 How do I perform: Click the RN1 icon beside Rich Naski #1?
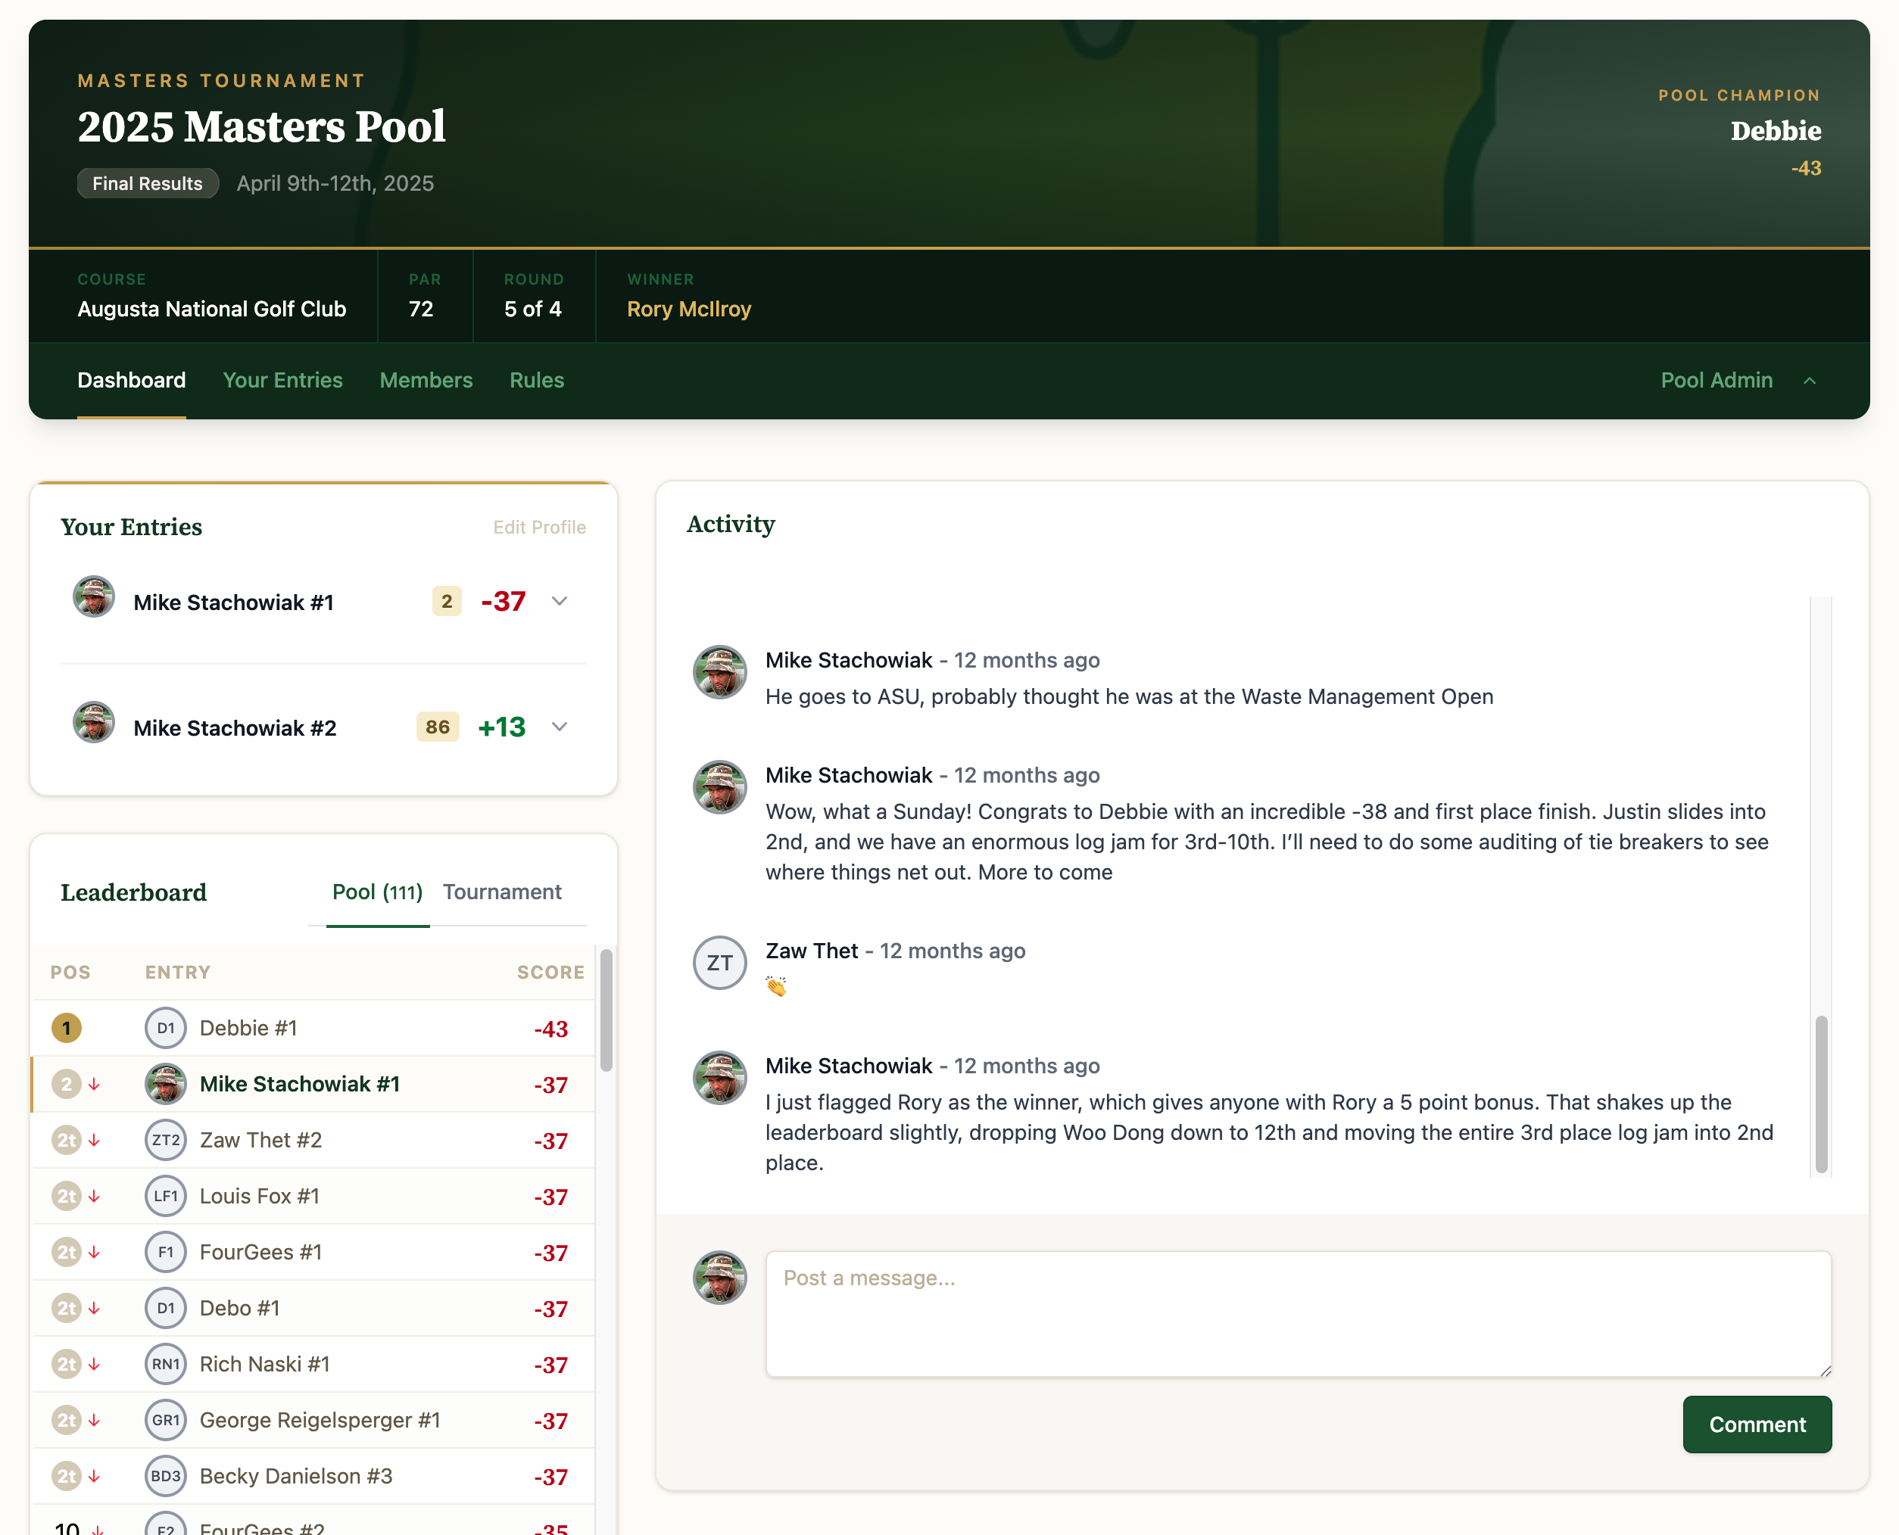[165, 1363]
